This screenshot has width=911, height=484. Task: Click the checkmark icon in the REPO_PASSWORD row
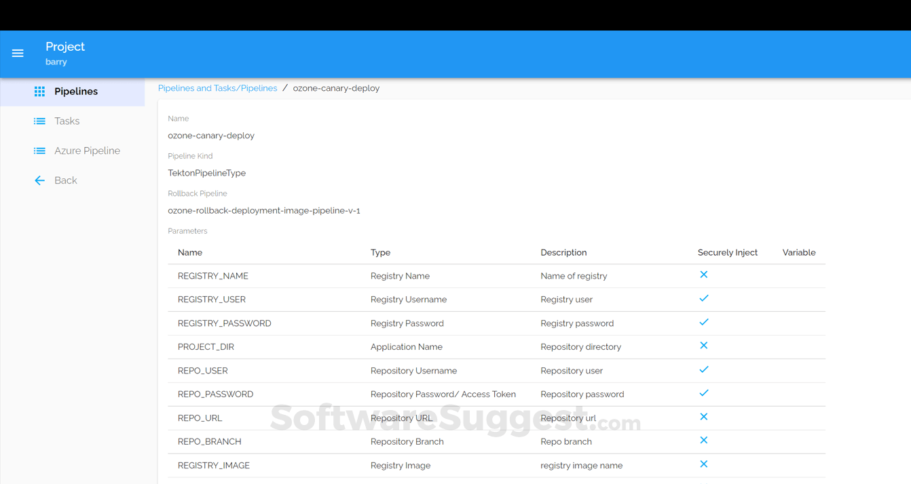coord(704,393)
